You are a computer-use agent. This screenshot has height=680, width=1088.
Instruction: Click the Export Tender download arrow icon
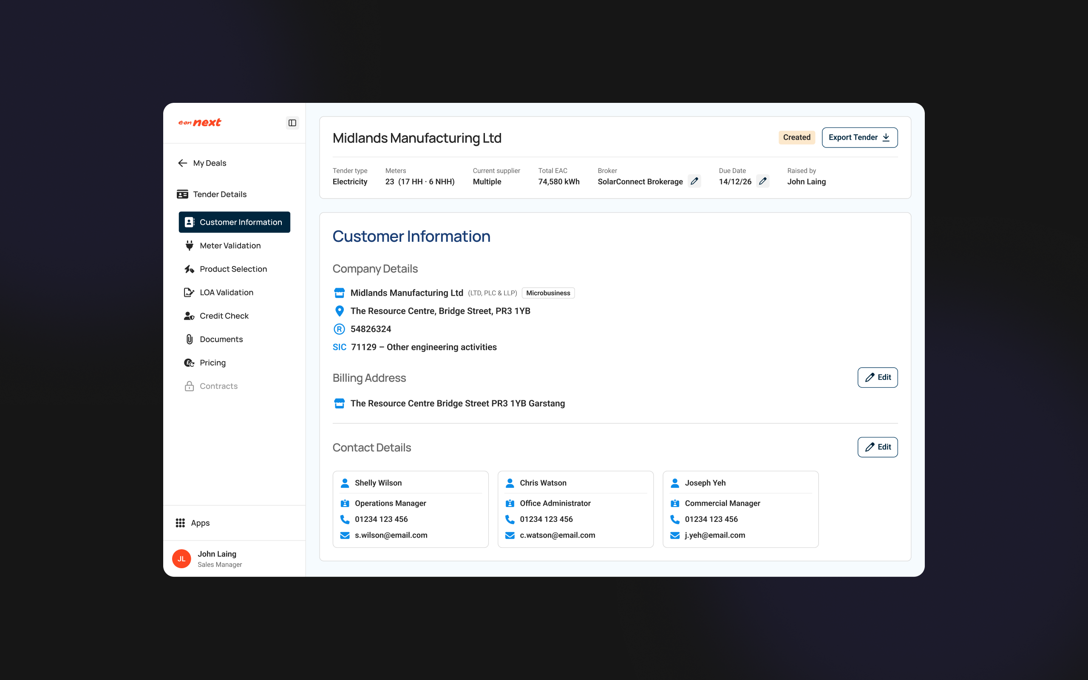tap(886, 138)
